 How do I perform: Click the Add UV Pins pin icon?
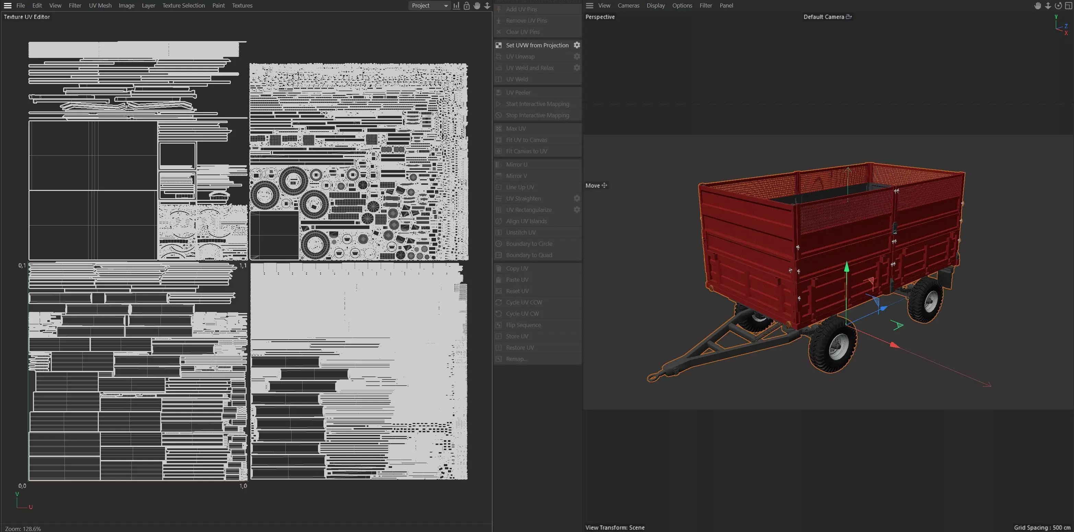(x=499, y=9)
